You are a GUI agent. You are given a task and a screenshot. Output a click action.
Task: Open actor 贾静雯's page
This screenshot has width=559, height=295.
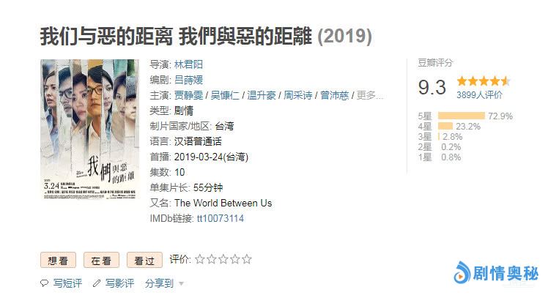(x=189, y=95)
